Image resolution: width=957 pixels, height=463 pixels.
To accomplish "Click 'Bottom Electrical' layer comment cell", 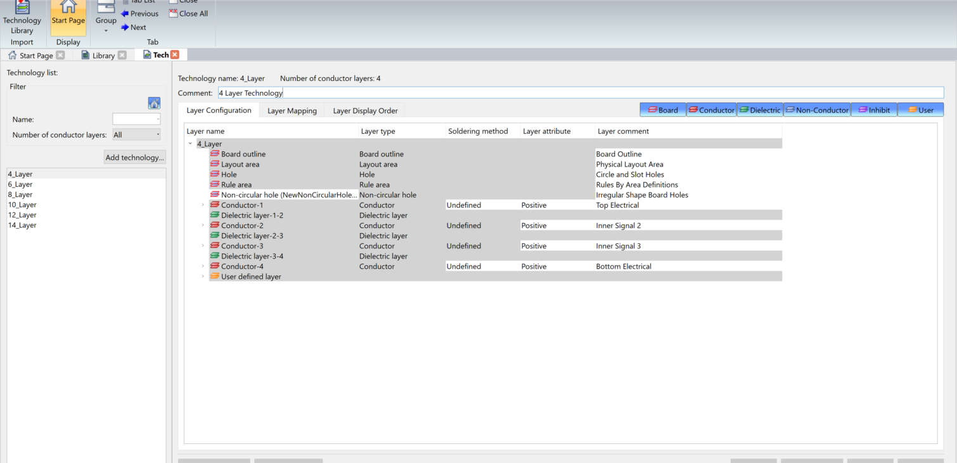I will coord(688,266).
